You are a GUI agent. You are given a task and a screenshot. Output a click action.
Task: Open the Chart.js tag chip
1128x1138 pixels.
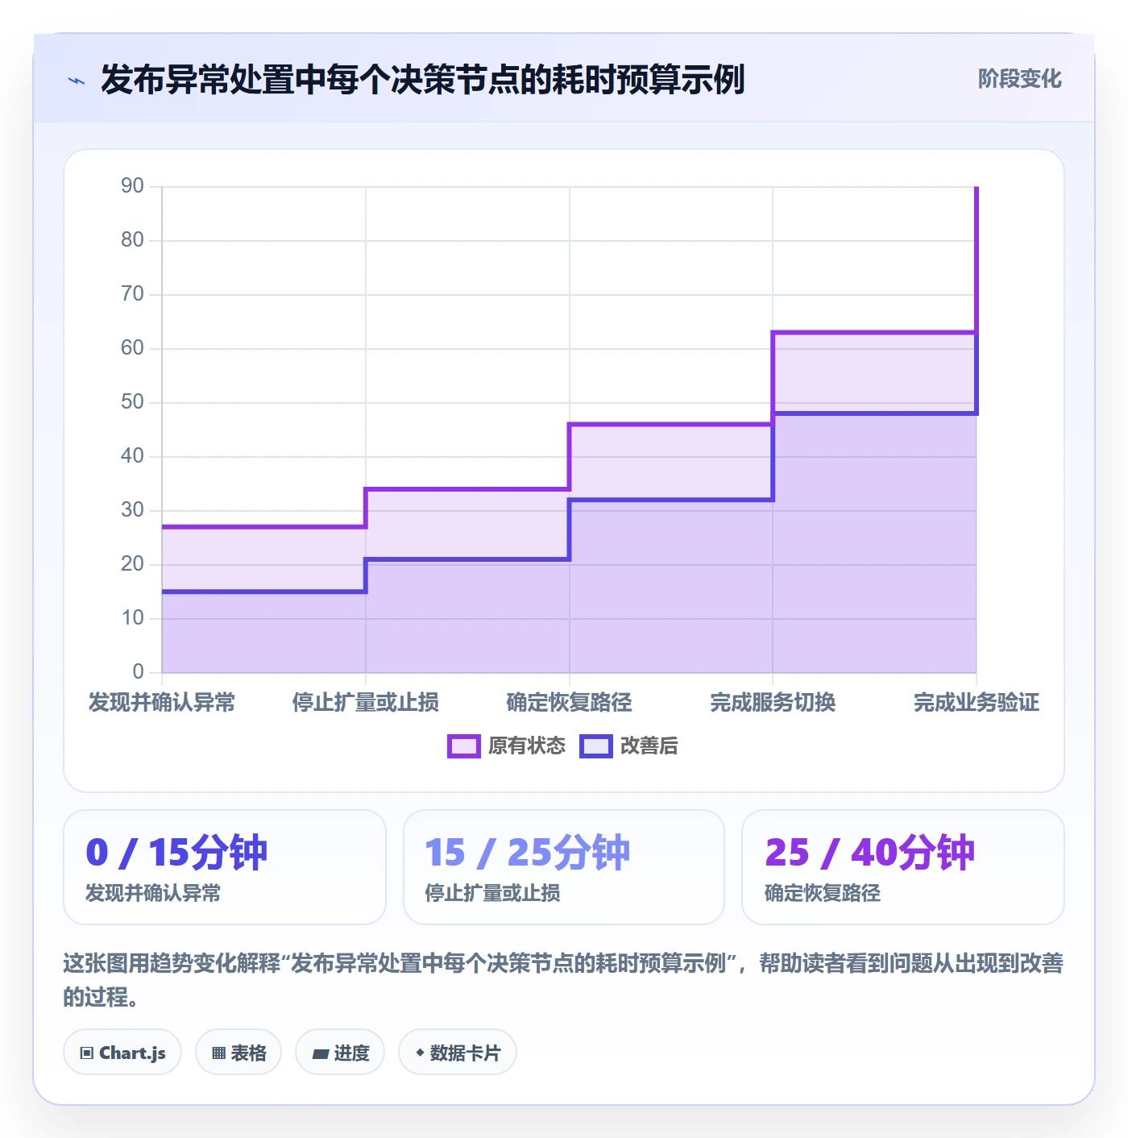[x=122, y=1053]
